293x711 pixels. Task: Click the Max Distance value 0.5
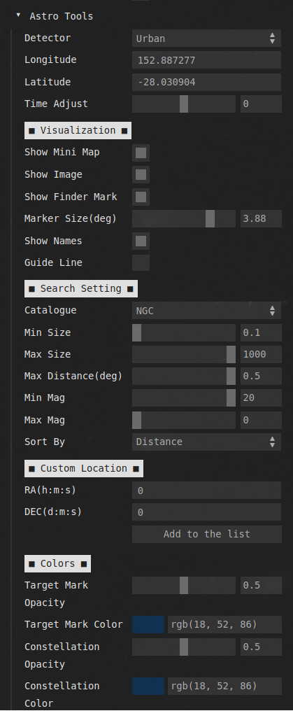261,376
